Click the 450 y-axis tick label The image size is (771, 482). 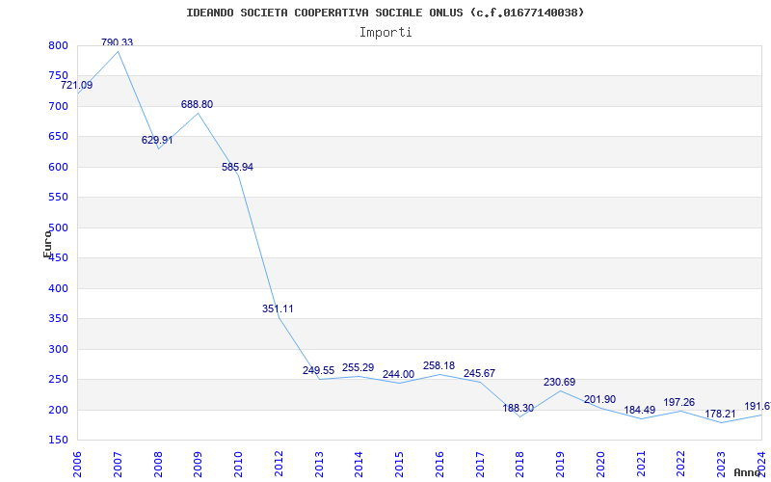click(x=58, y=258)
